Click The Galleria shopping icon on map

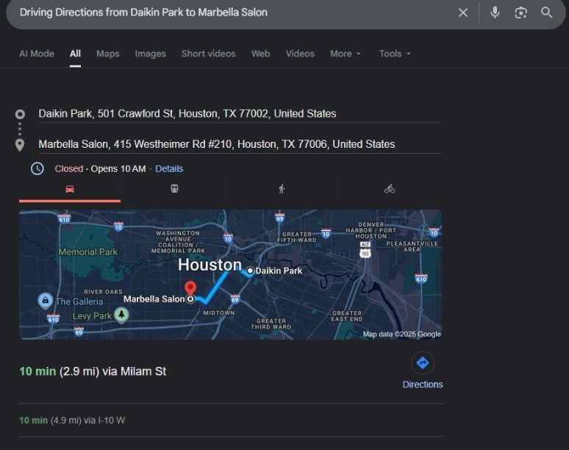click(x=46, y=301)
